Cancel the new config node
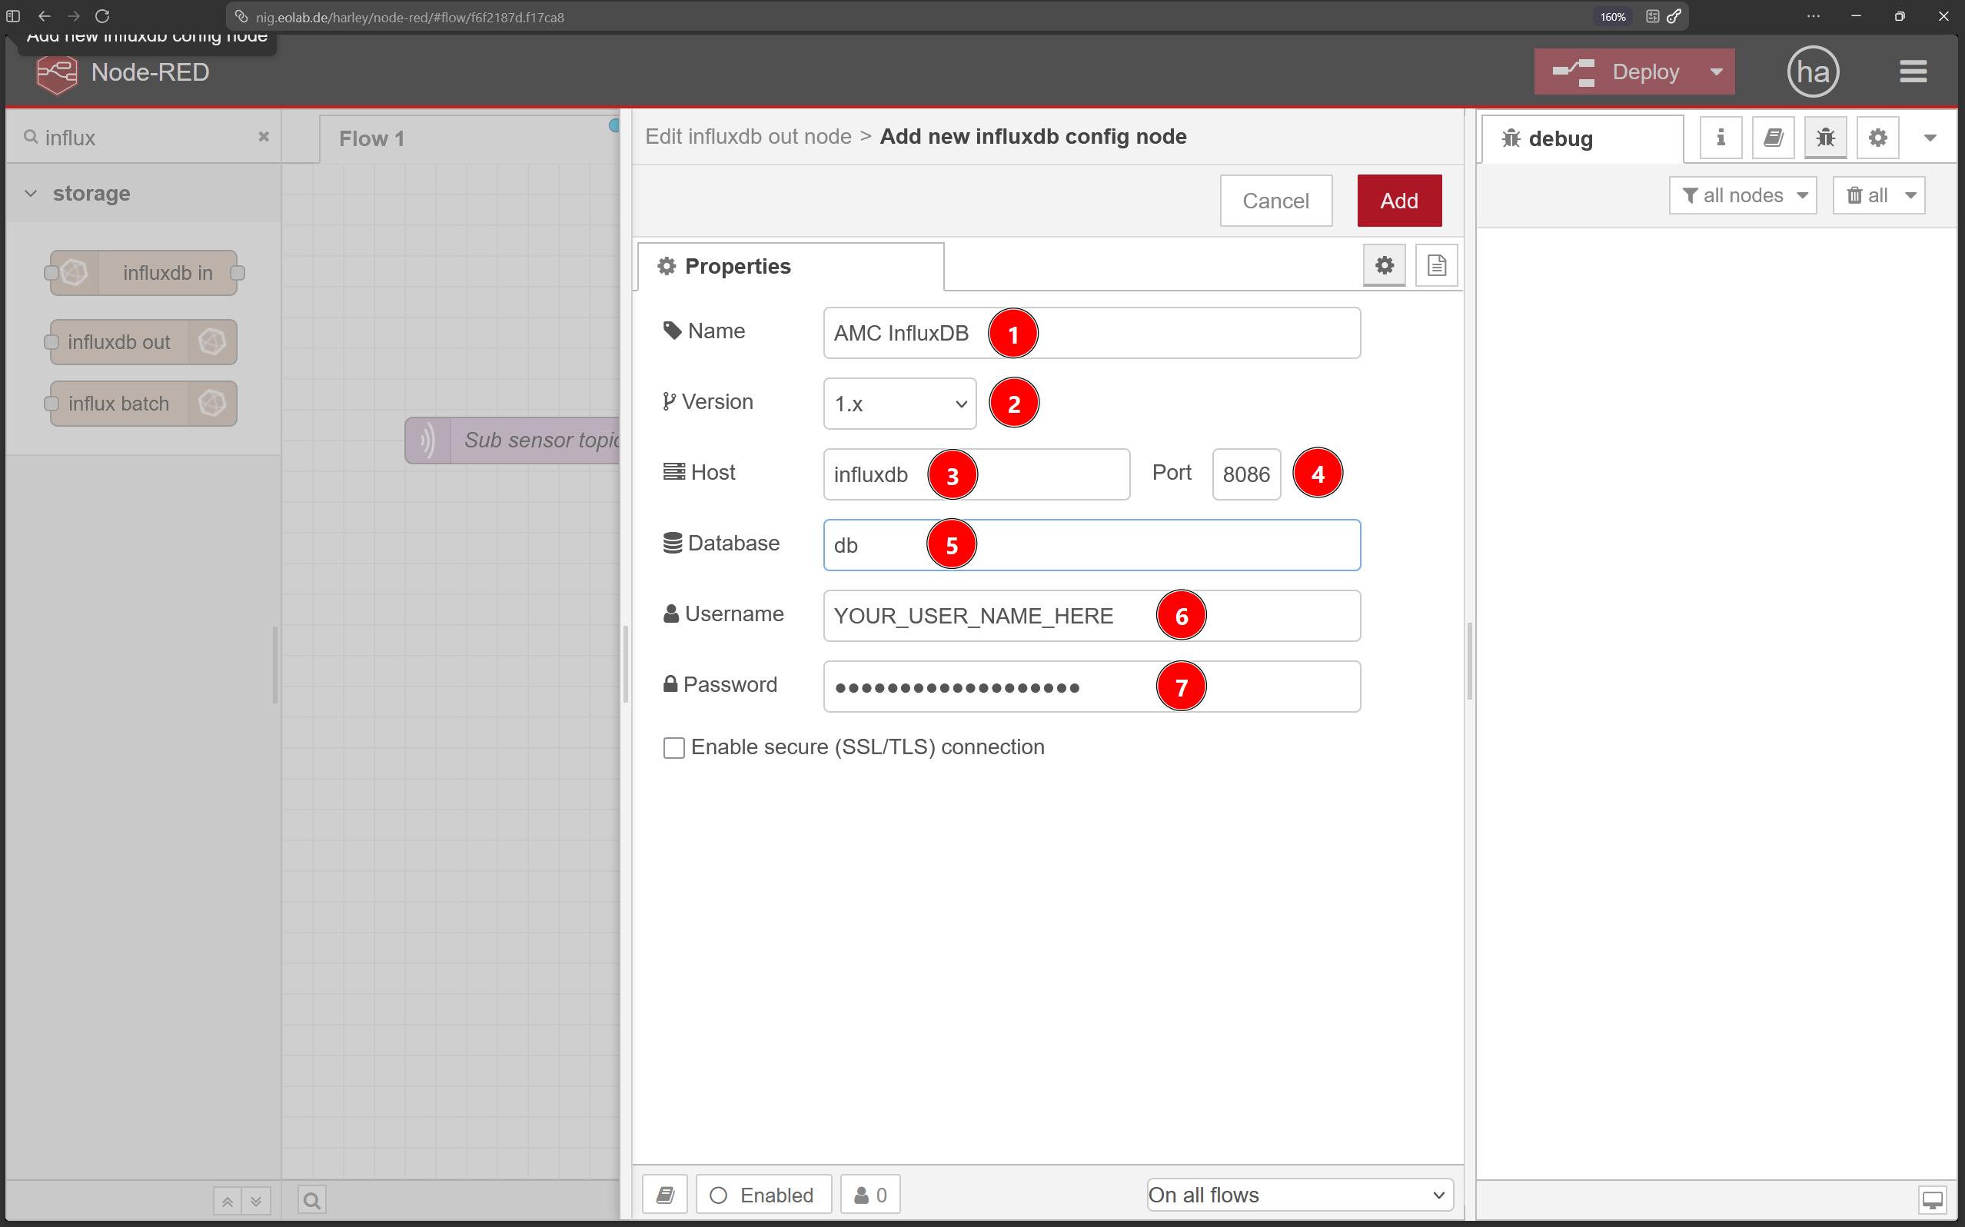 (x=1276, y=201)
